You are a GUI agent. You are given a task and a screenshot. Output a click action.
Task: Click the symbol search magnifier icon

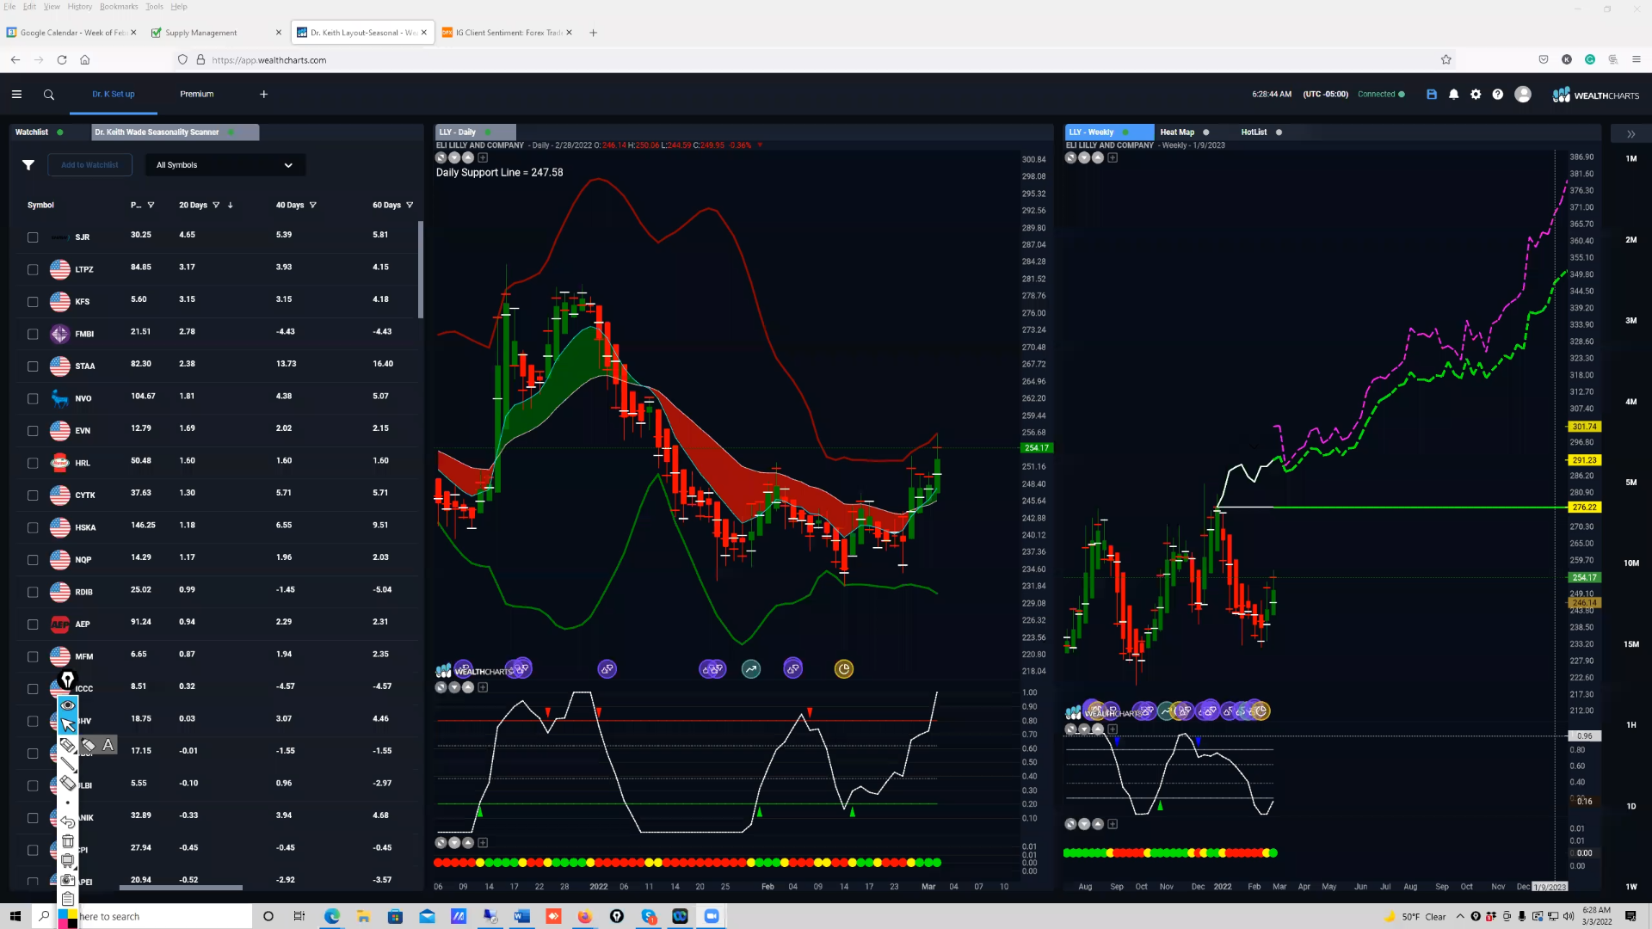(49, 95)
